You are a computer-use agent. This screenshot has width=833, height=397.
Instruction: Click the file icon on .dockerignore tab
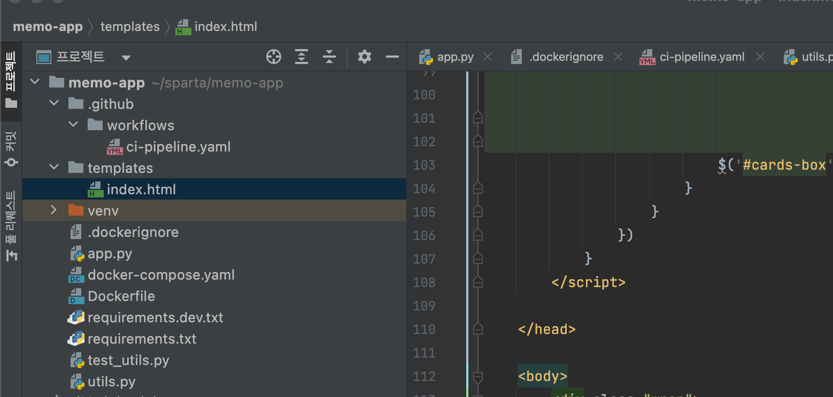[516, 57]
